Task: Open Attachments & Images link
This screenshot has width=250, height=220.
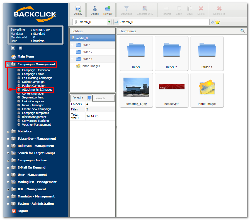Action: [x=37, y=90]
